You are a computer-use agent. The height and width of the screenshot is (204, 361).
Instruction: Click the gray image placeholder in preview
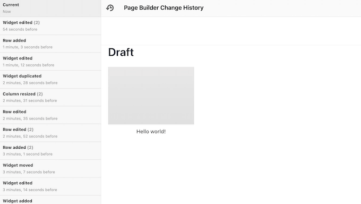tap(151, 96)
